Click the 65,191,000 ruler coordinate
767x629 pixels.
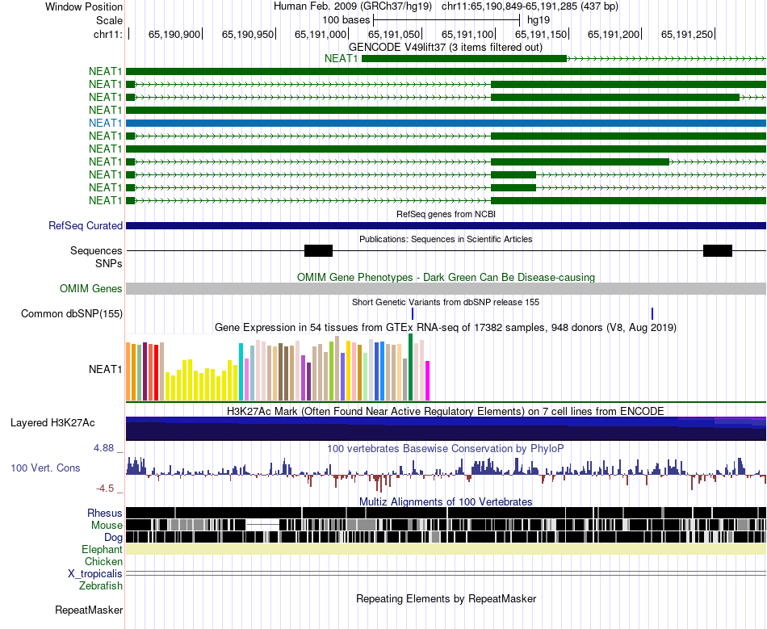coord(321,34)
